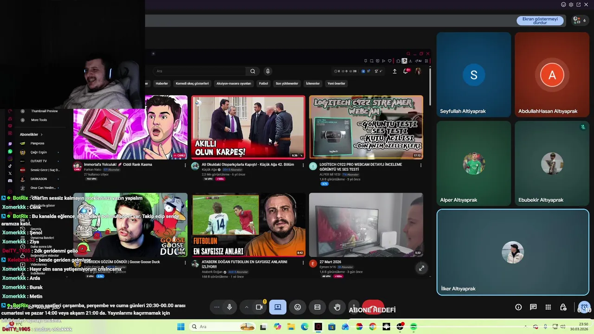This screenshot has height=334, width=594.
Task: Open YouTube account avatar menu
Action: pos(418,71)
